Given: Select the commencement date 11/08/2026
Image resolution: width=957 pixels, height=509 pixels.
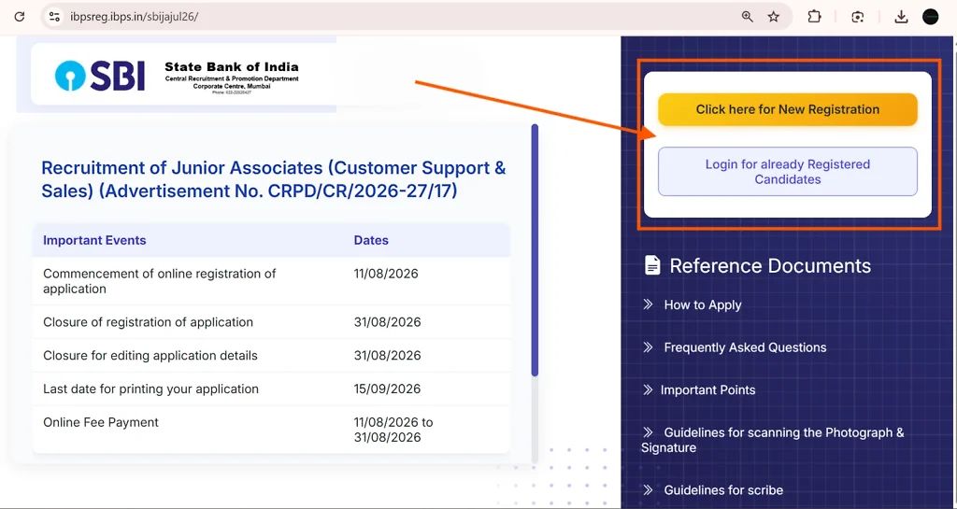Looking at the screenshot, I should pyautogui.click(x=386, y=274).
